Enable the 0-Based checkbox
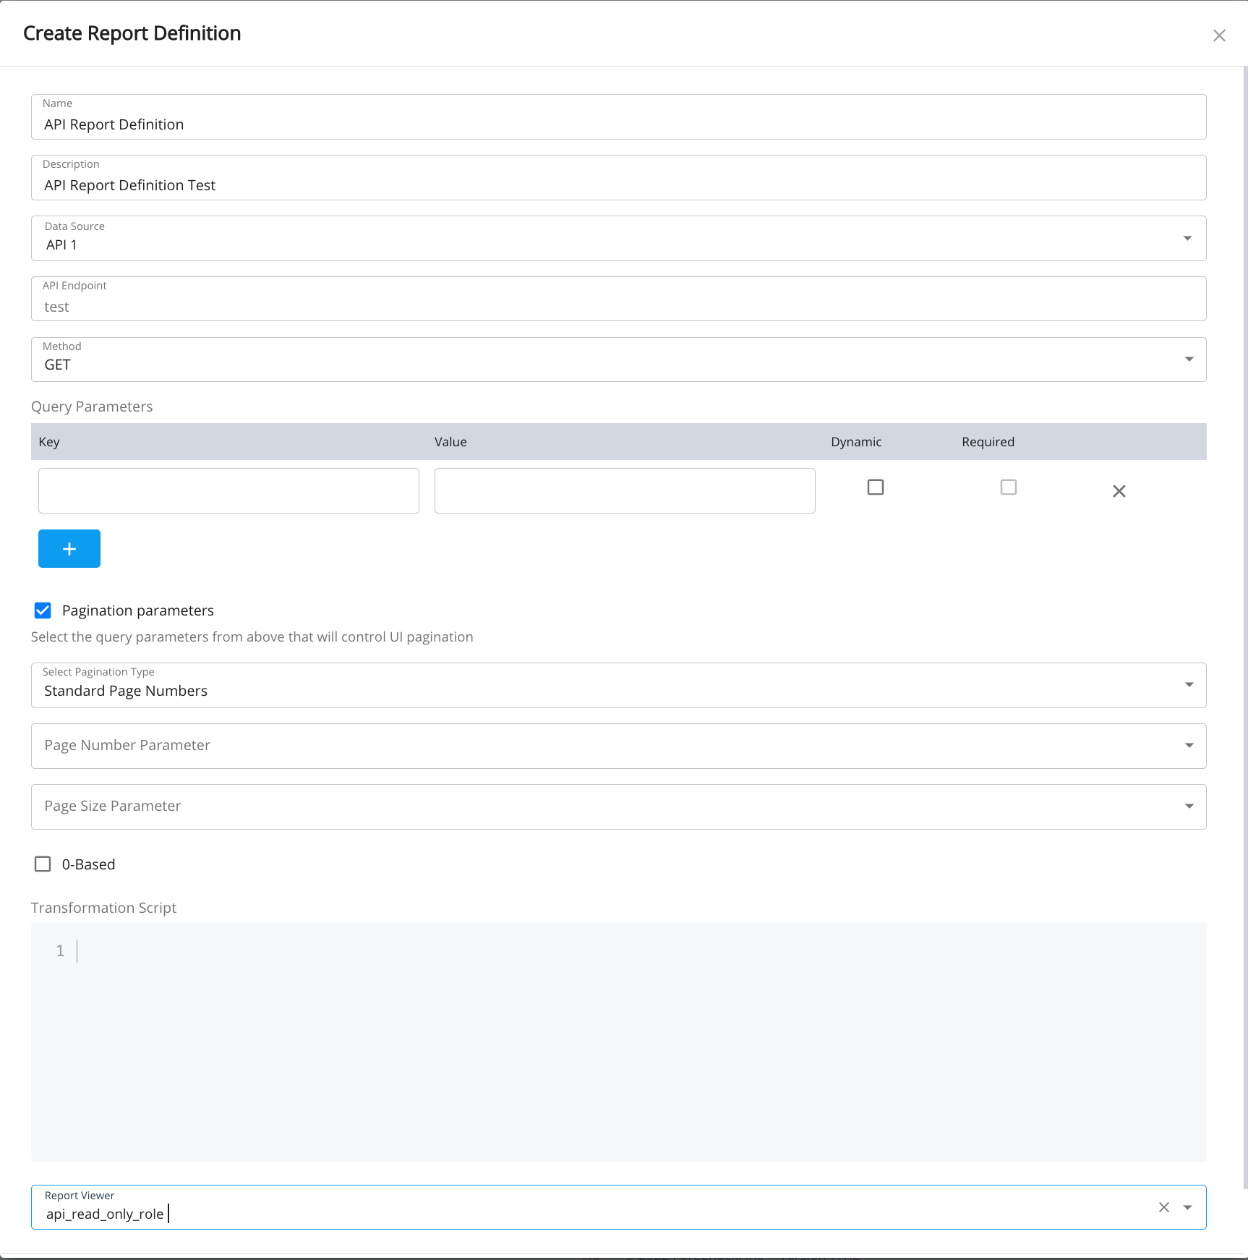 (43, 864)
